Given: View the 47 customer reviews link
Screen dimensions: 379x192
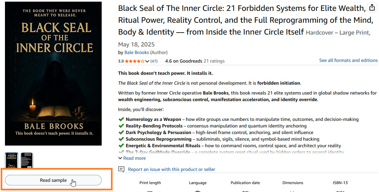Looking at the screenshot, I should [x=154, y=61].
